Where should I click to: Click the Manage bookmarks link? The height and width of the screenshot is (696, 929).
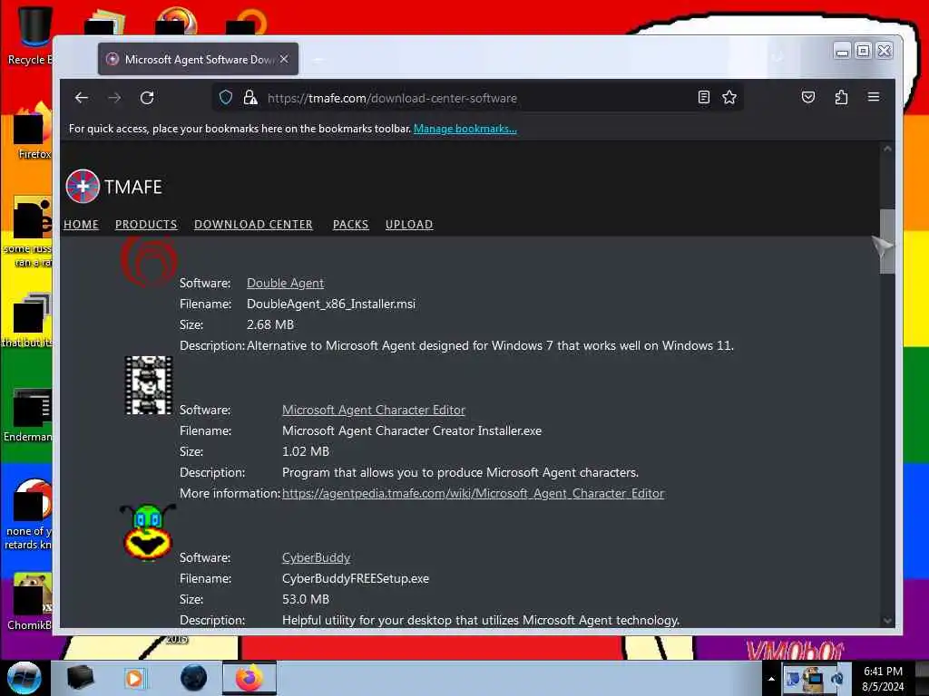[x=465, y=129]
